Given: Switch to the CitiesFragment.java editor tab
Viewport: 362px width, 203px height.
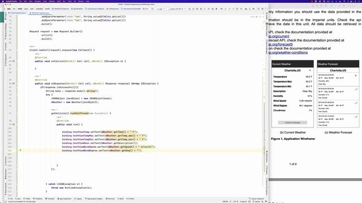Looking at the screenshot, I should pos(18,13).
